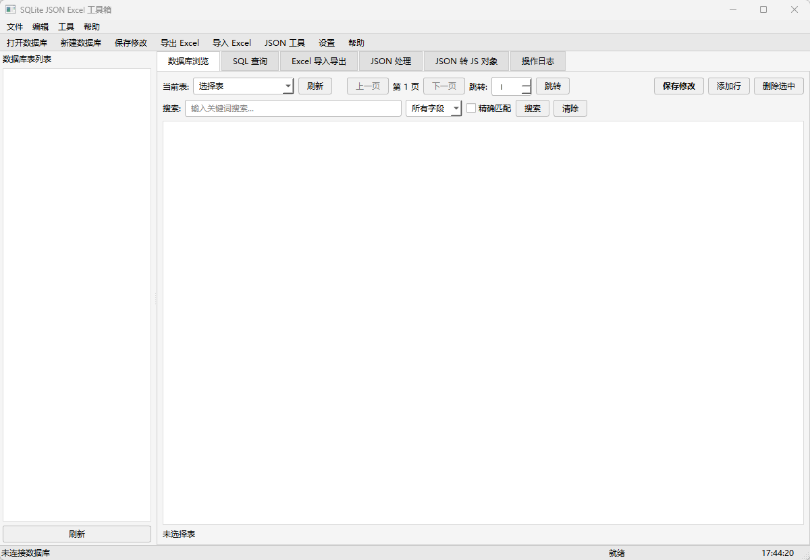Open the 编辑 menu
The width and height of the screenshot is (810, 560).
click(40, 27)
